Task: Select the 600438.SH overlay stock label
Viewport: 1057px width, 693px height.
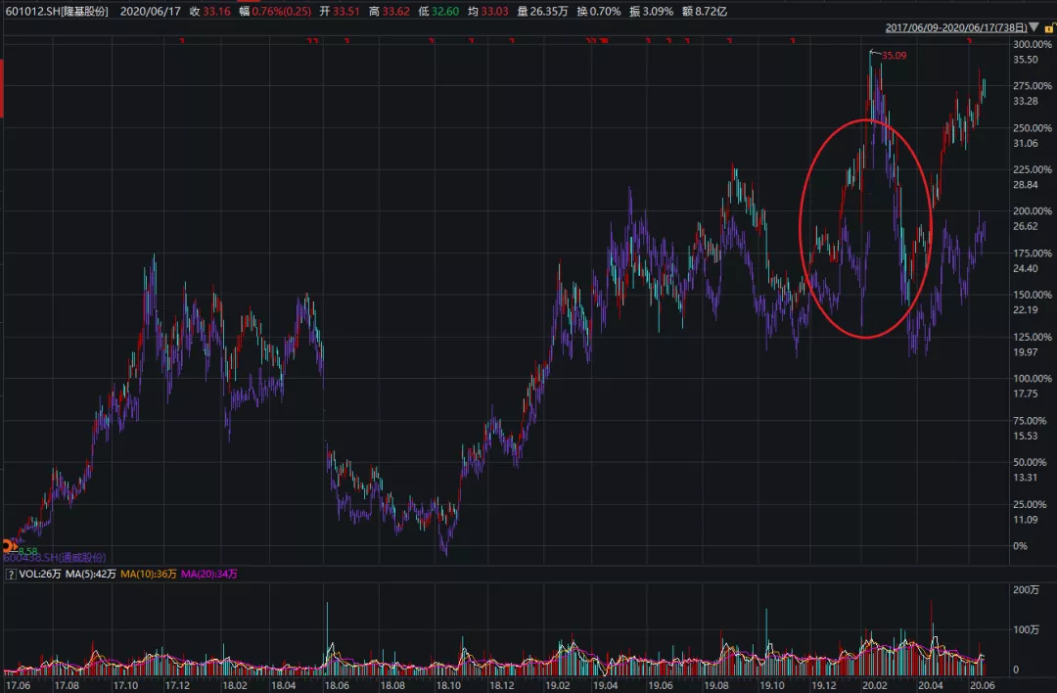Action: tap(55, 557)
